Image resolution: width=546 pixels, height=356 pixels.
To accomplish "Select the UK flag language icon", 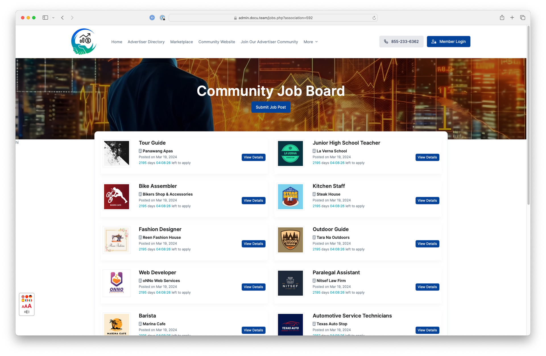I will (23, 297).
